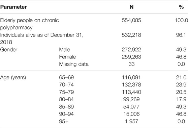Click the Gender row label
This screenshot has height=128, width=188.
coord(9,50)
